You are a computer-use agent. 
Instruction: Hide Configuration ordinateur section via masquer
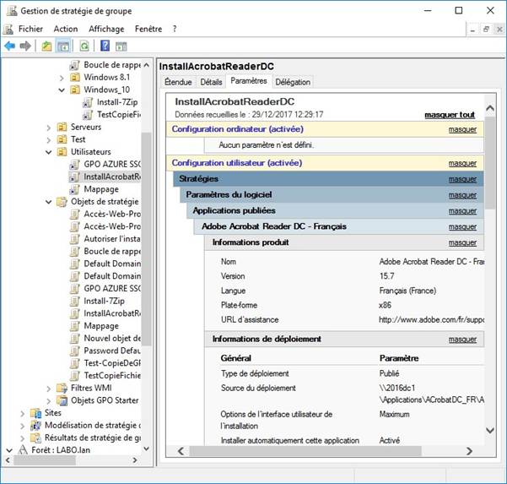pos(462,129)
